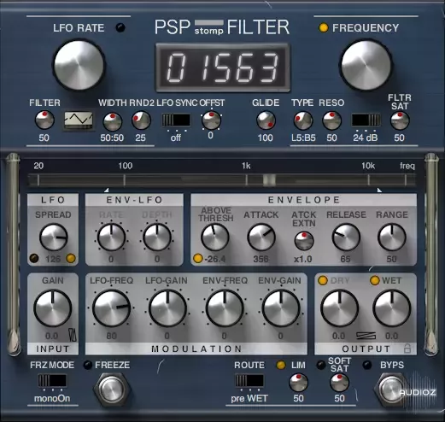
Task: Toggle the yellow FREQUENCY LED
Action: click(324, 27)
